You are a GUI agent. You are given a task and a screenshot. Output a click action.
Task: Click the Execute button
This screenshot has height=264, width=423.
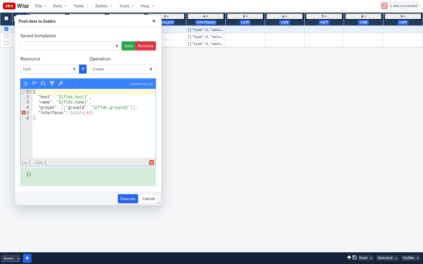click(x=128, y=199)
